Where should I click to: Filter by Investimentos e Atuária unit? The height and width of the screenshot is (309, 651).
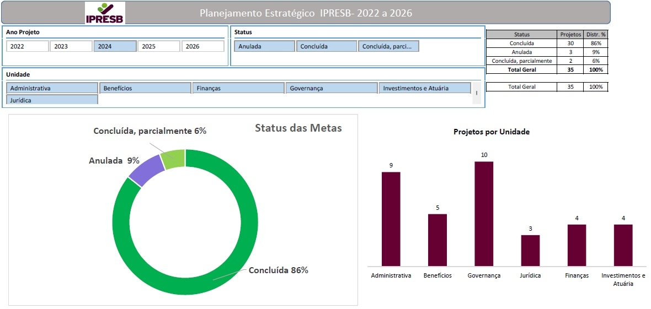(x=425, y=88)
